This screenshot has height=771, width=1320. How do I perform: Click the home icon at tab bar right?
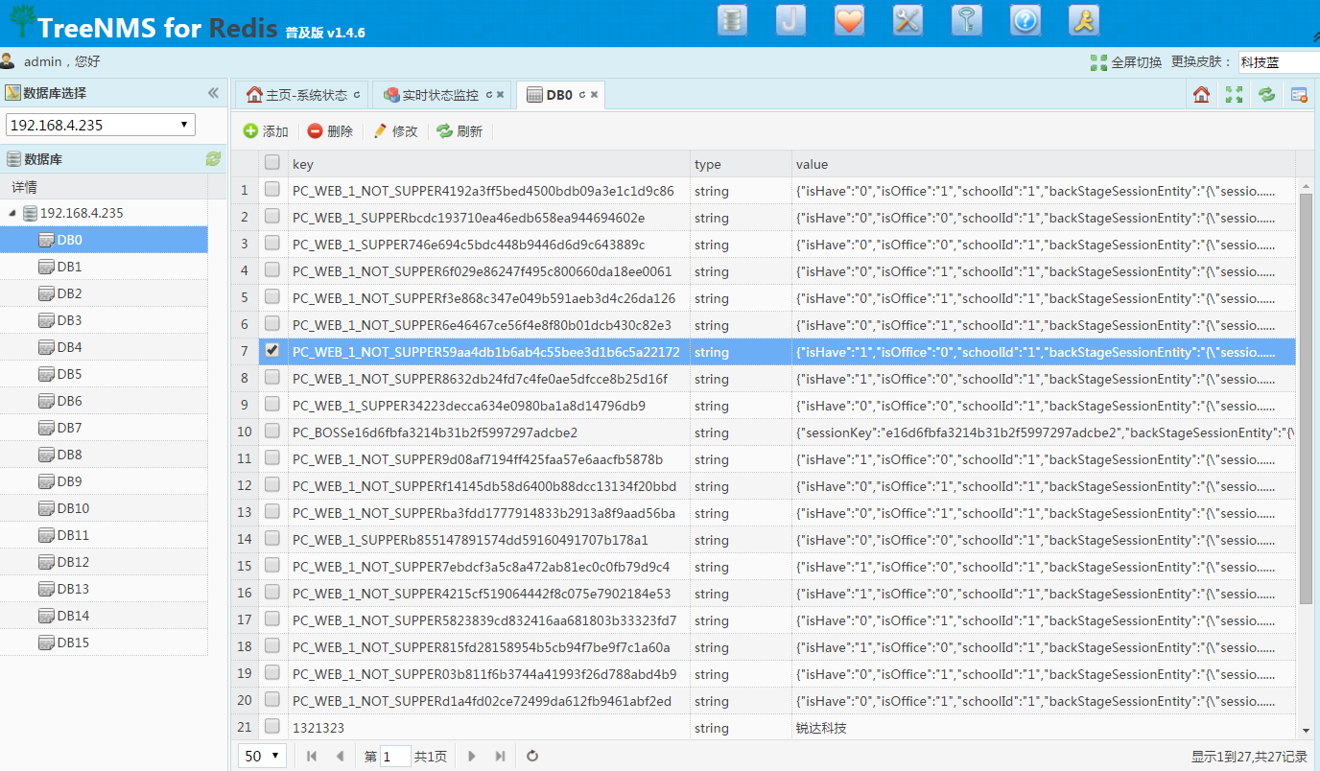1201,94
